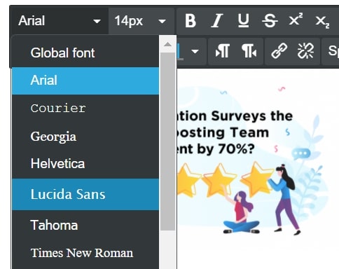Click scrollbar up arrow in font list
The height and width of the screenshot is (269, 339).
pyautogui.click(x=167, y=44)
